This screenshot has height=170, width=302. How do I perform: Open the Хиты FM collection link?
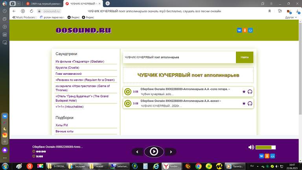(62, 125)
